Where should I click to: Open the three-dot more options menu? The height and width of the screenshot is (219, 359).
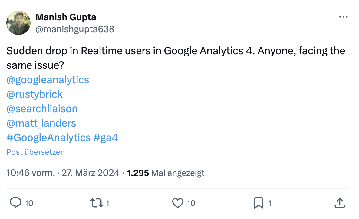pos(343,17)
